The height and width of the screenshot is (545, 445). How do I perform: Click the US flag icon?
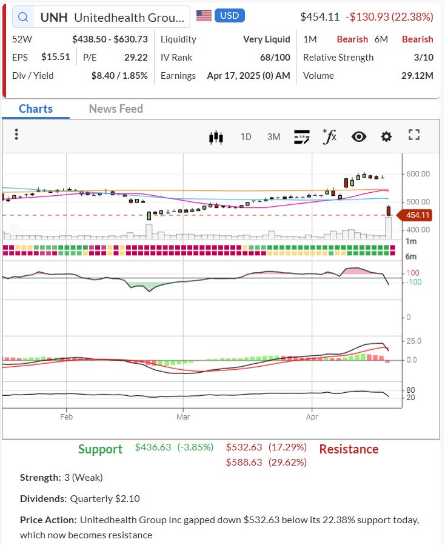pos(204,16)
